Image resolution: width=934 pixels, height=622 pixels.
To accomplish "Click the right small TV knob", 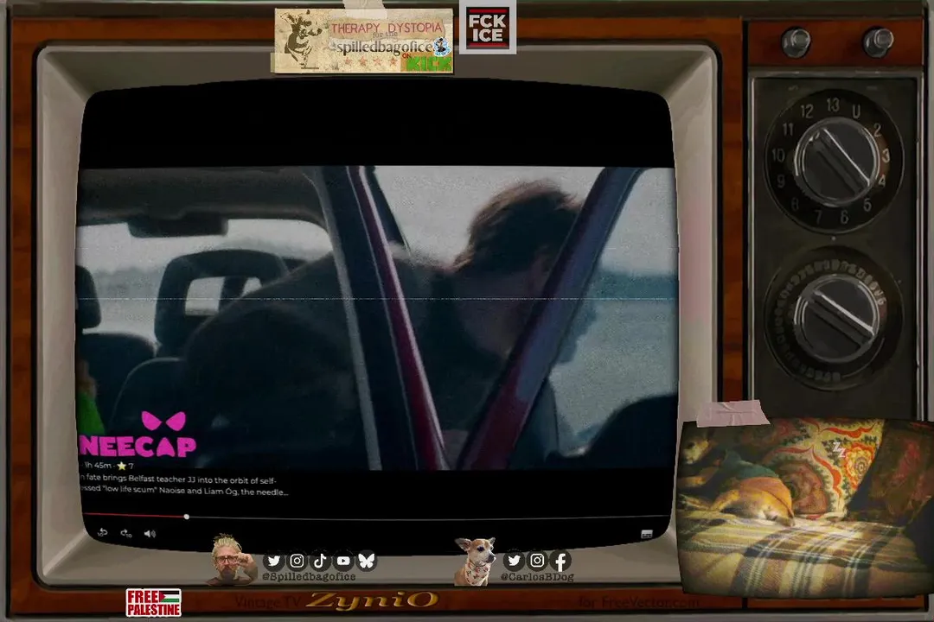I will point(878,41).
